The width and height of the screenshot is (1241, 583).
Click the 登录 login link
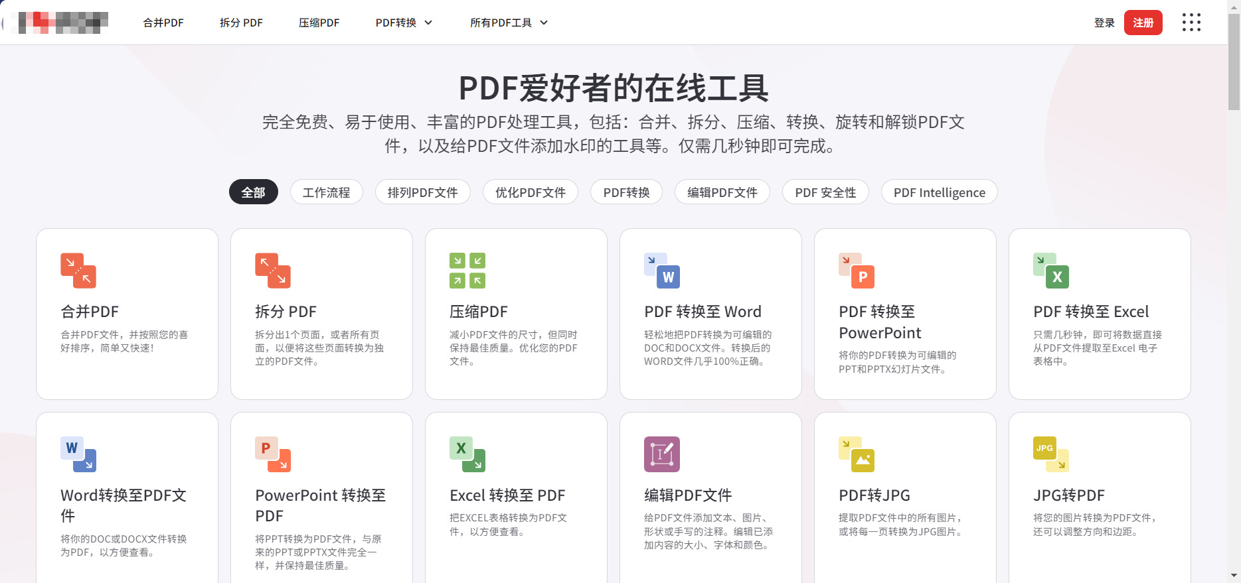pos(1104,23)
